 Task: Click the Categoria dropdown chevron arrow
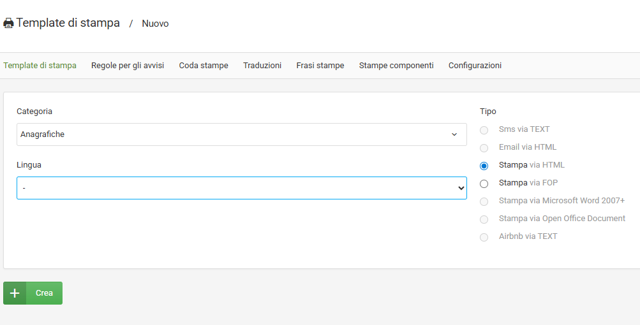[454, 134]
